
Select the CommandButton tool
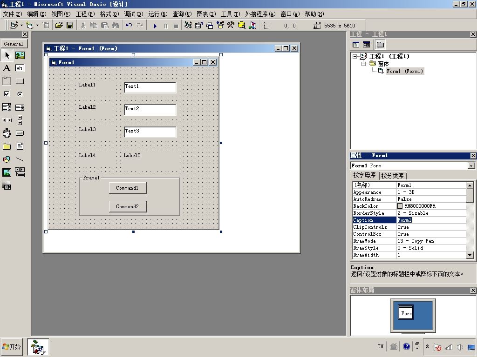click(x=20, y=81)
